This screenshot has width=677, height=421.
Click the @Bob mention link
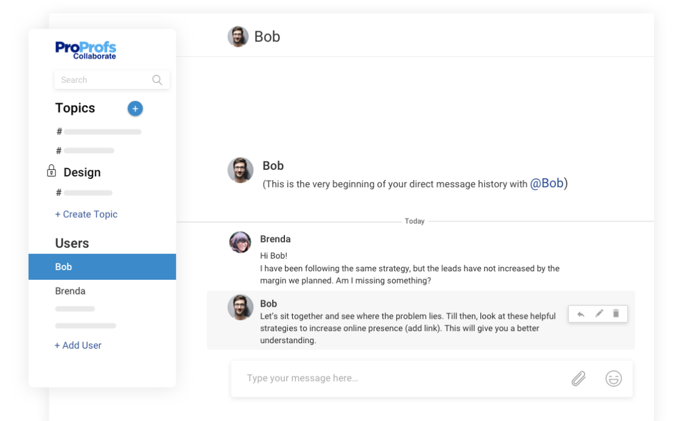(x=546, y=183)
